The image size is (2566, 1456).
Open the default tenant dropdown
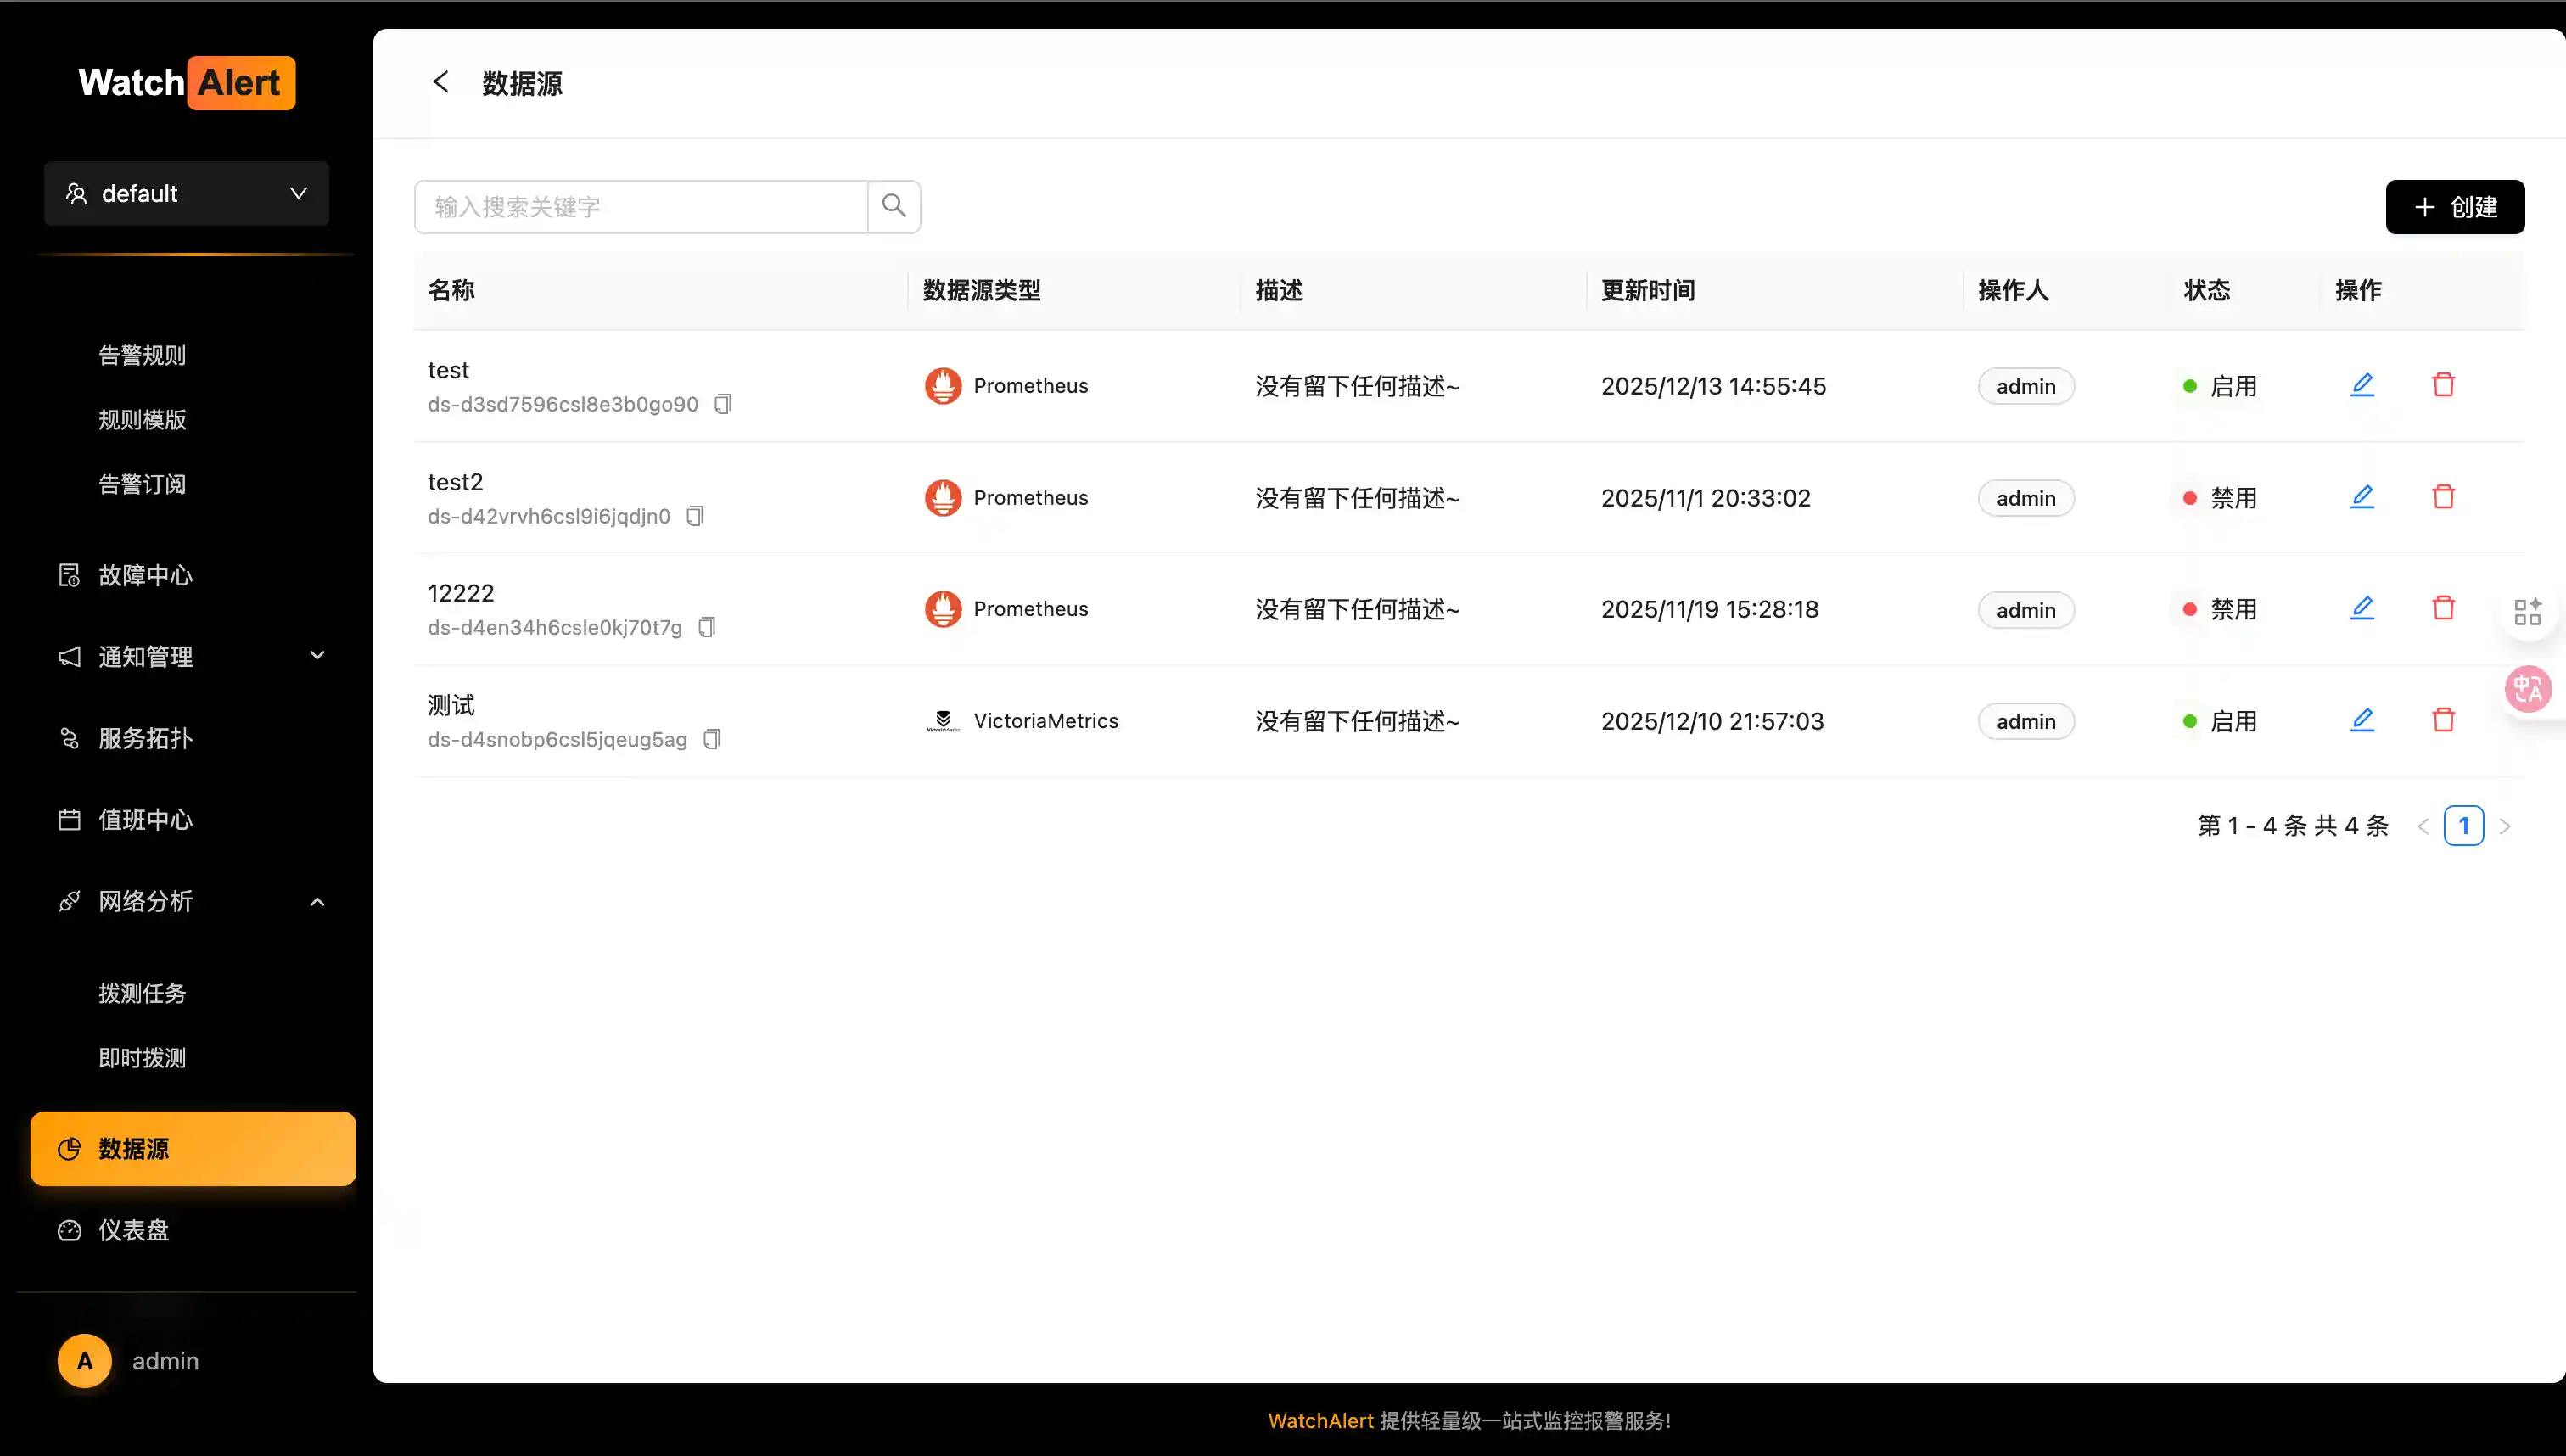pos(186,193)
